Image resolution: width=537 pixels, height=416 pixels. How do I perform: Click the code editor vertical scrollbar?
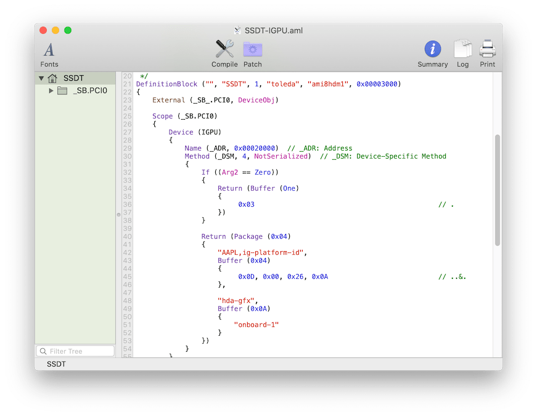tap(498, 190)
